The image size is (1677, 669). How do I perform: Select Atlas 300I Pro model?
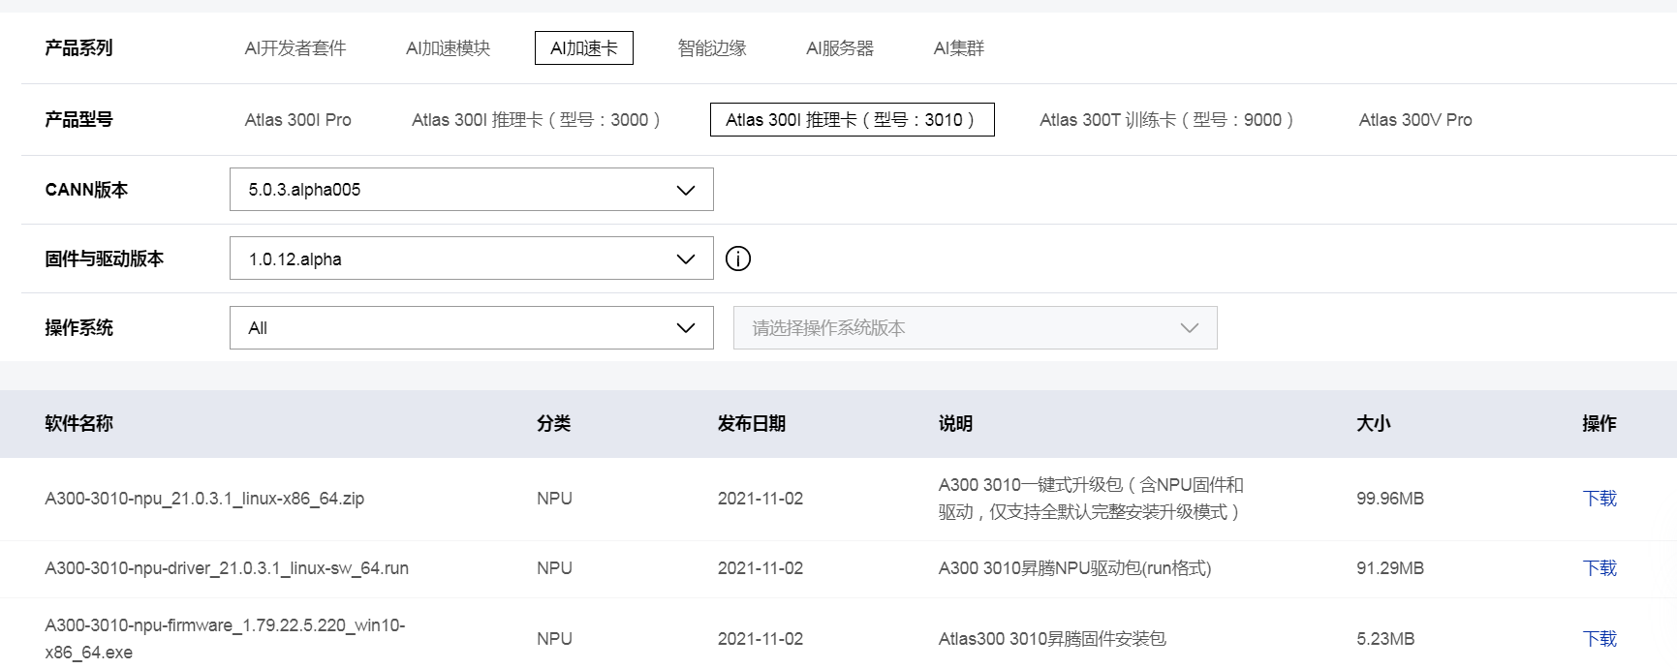click(298, 120)
